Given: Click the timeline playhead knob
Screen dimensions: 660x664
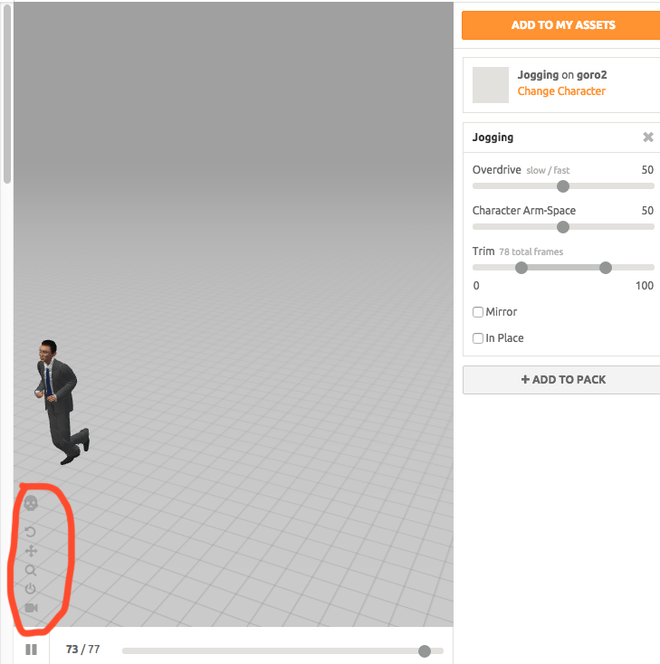Looking at the screenshot, I should point(425,650).
